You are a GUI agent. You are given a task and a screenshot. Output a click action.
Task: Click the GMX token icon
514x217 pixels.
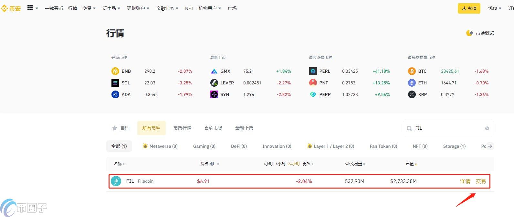click(x=214, y=71)
